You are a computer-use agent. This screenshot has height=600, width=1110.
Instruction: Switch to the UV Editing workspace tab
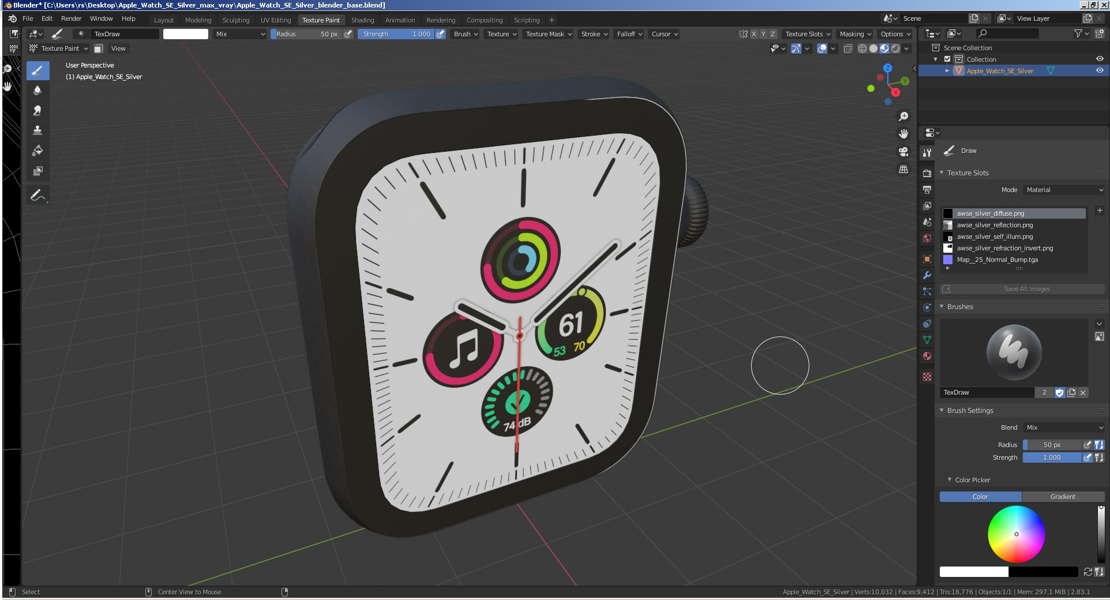pyautogui.click(x=276, y=20)
